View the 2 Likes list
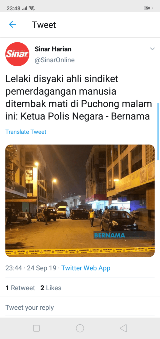Screen dimensions: 160x339 coord(51,288)
